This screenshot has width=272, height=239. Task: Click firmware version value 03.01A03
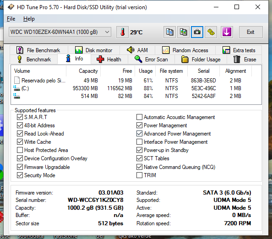(x=111, y=192)
